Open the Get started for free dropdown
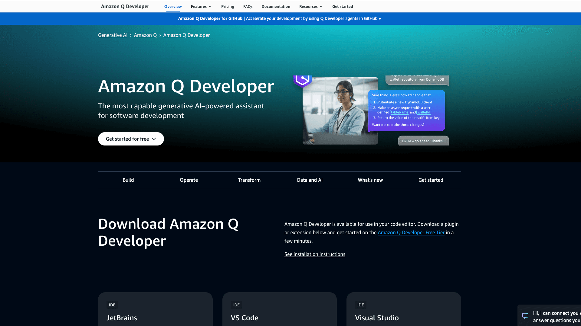 [131, 139]
